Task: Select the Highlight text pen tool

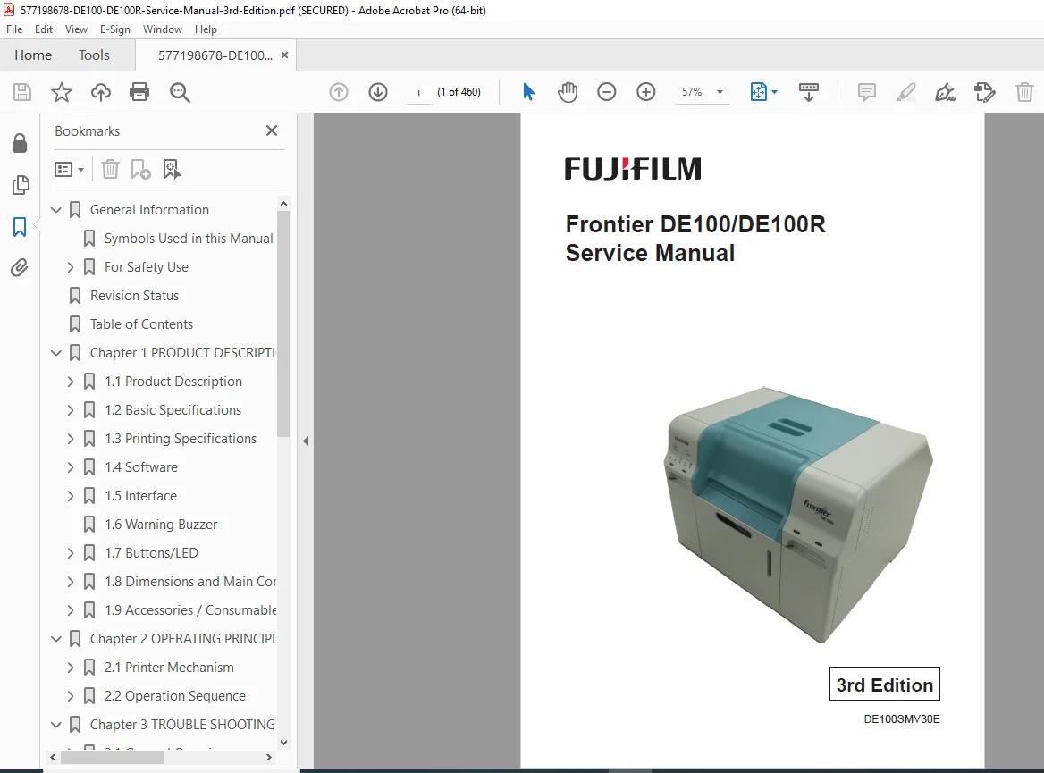Action: [x=905, y=92]
